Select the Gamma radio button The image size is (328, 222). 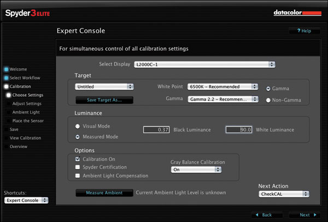[x=268, y=89]
